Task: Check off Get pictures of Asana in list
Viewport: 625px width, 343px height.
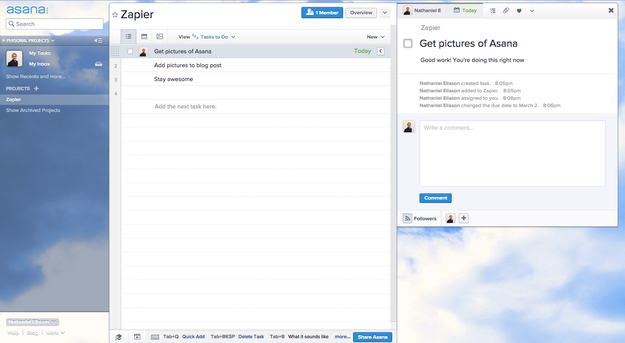Action: [130, 51]
